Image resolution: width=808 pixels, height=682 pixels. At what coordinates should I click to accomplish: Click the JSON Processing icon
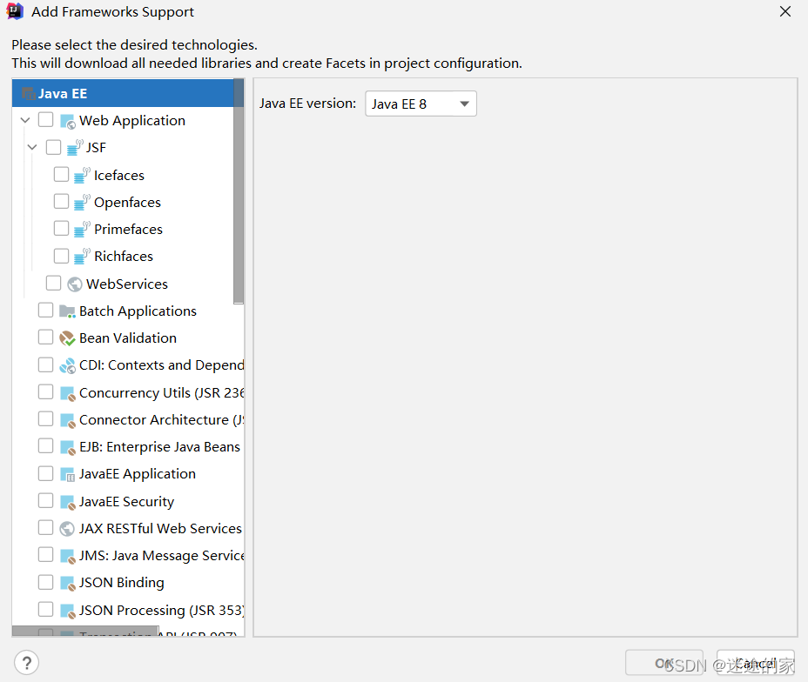pos(68,611)
